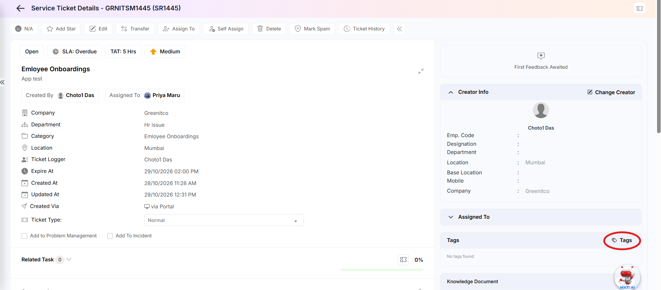Image resolution: width=661 pixels, height=290 pixels.
Task: Expand the Assigned To panel
Action: 451,217
